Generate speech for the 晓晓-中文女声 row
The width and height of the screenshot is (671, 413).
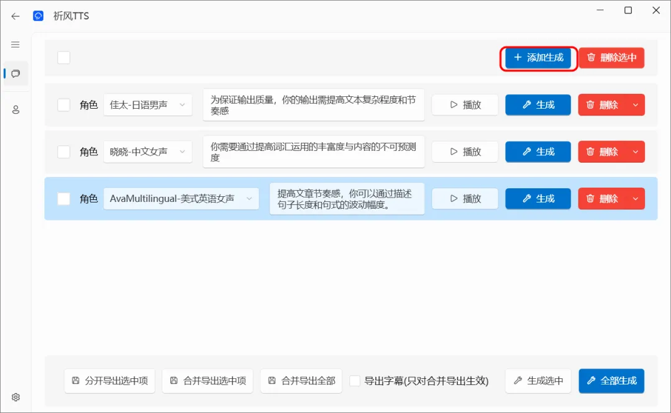click(538, 152)
